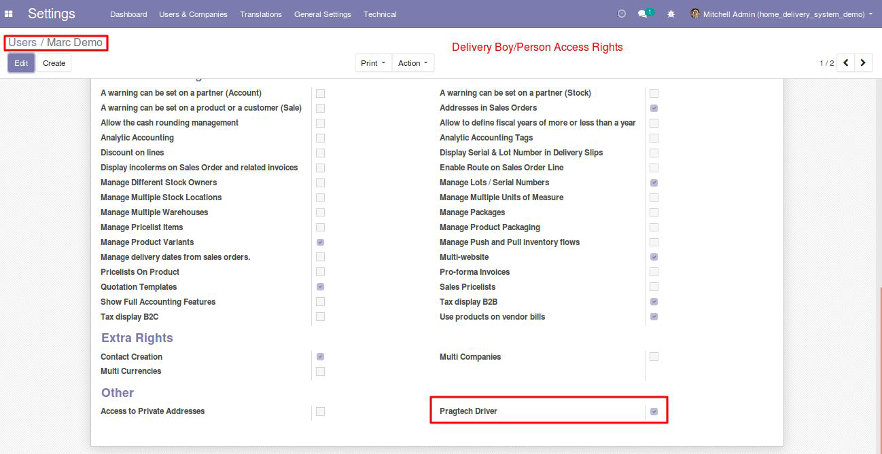Expand the user account menu caret
882x454 pixels.
[x=870, y=14]
